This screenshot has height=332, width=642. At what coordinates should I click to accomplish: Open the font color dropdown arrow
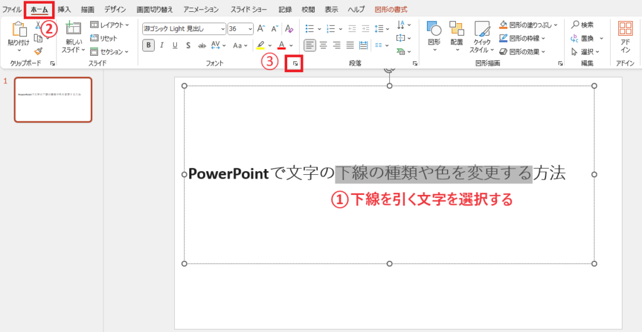291,45
